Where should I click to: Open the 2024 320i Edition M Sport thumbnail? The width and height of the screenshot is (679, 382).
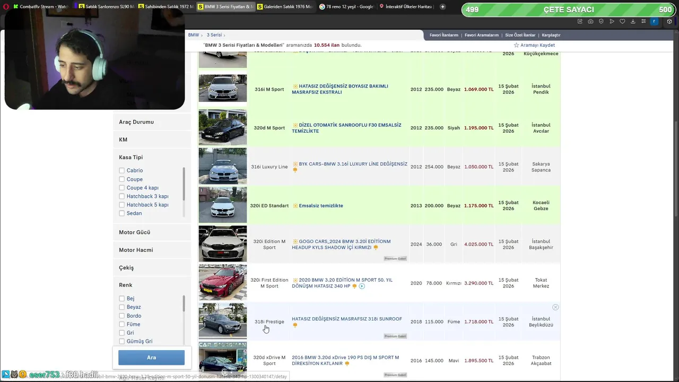point(223,244)
